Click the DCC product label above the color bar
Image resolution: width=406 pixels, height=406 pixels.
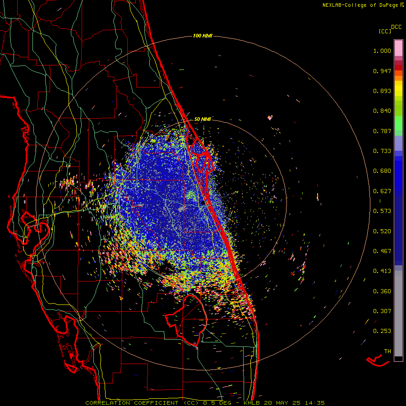click(x=396, y=27)
